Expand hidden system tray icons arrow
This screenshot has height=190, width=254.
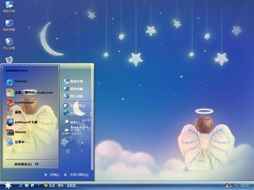point(223,186)
